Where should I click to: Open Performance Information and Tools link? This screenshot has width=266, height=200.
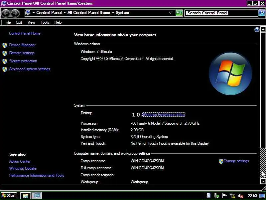coord(37,175)
